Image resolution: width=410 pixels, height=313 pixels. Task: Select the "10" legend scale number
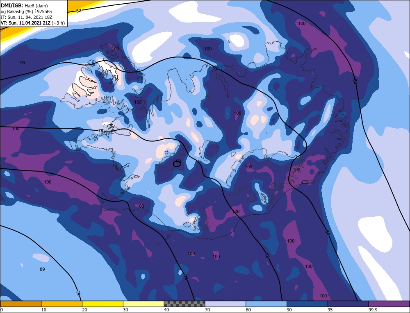point(44,310)
